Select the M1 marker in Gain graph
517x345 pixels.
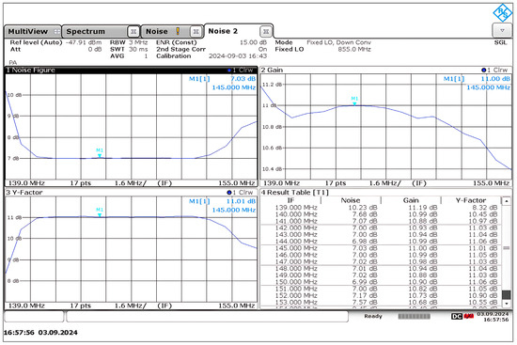tap(354, 101)
